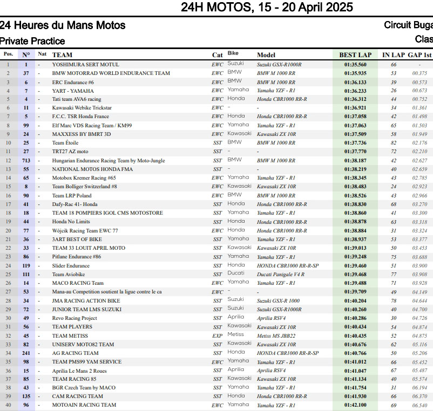Click 'TEAM PLAYERS' team cell
This screenshot has width=433, height=411.
[x=72, y=327]
